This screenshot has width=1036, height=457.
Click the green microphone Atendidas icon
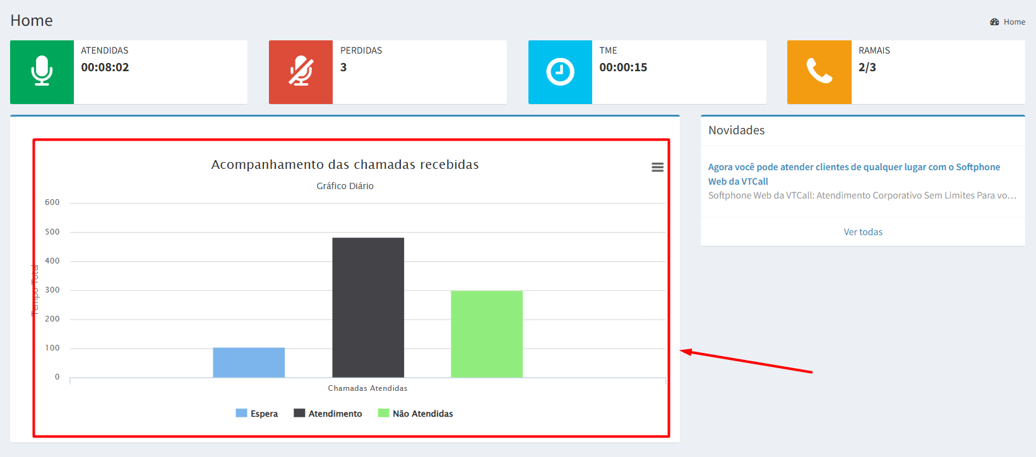pyautogui.click(x=42, y=72)
